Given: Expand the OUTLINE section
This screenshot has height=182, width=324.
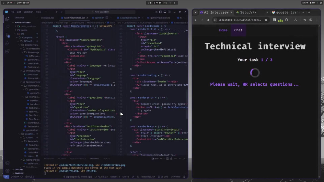Looking at the screenshot, I should click(x=18, y=169).
